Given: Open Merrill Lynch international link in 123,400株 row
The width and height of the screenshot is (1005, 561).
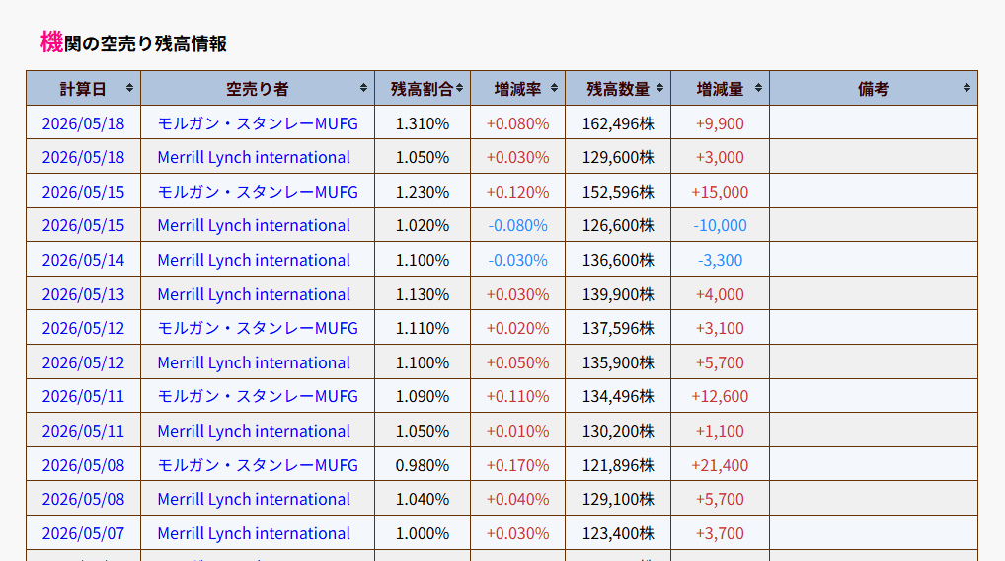Looking at the screenshot, I should (x=254, y=533).
